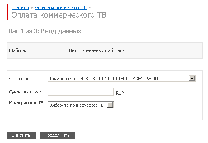
Task: Click the Коммерческое ТВ field label
Action: pos(27,103)
